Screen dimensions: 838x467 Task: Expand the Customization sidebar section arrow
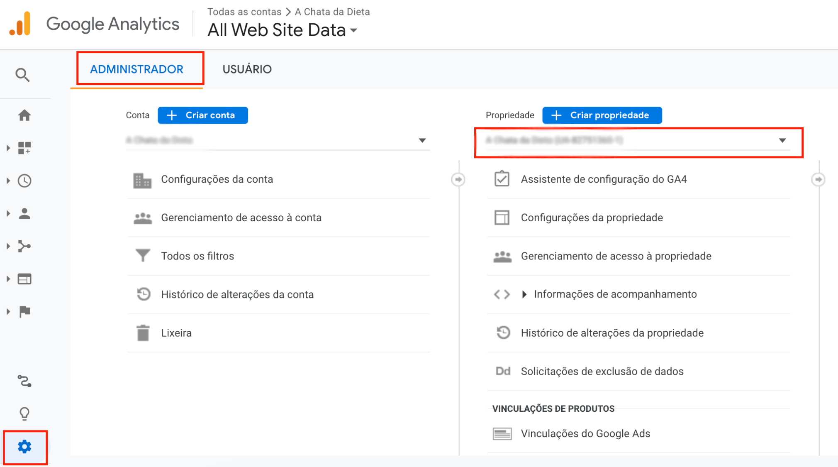click(8, 148)
